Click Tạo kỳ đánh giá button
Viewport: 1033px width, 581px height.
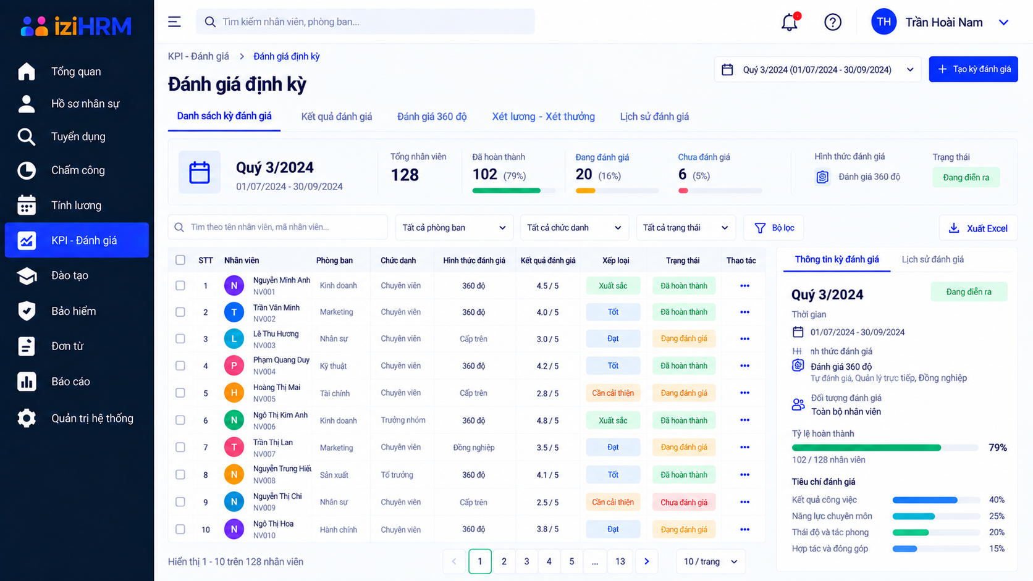click(973, 69)
